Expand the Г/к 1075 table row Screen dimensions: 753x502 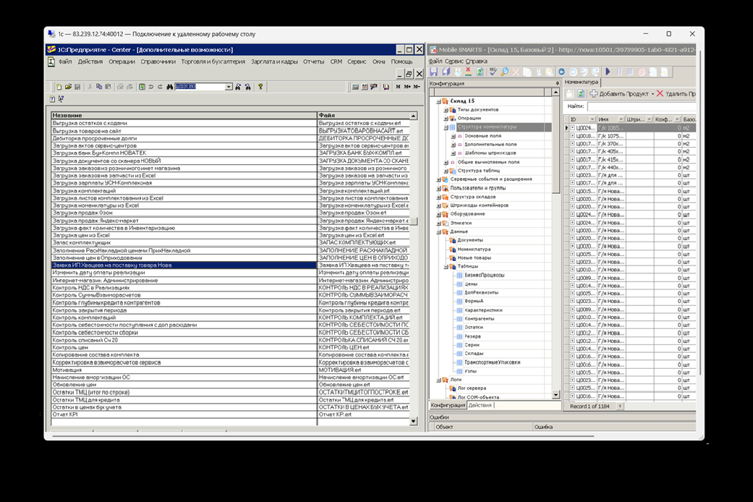click(572, 136)
